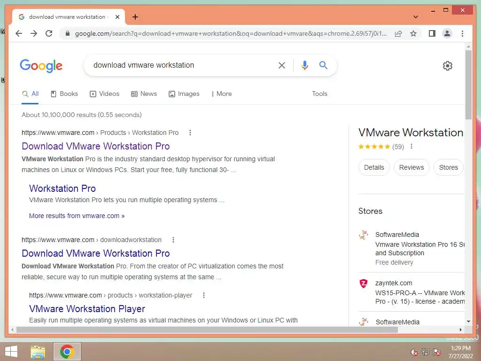Open options for downloadworkstation result

click(x=173, y=240)
